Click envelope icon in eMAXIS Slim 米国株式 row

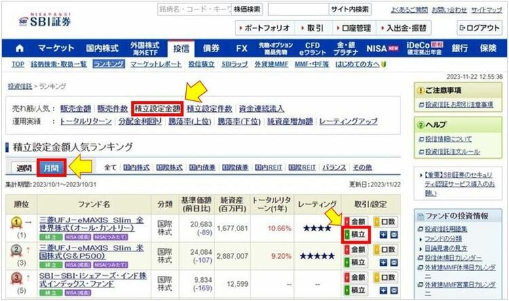tap(394, 262)
